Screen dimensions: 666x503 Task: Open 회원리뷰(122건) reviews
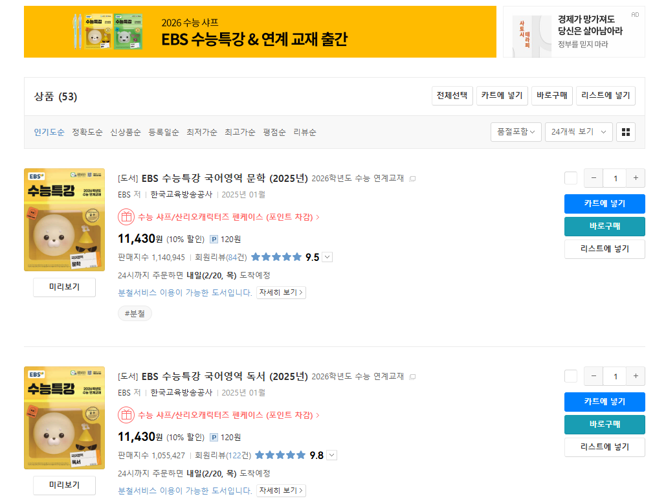tap(223, 456)
